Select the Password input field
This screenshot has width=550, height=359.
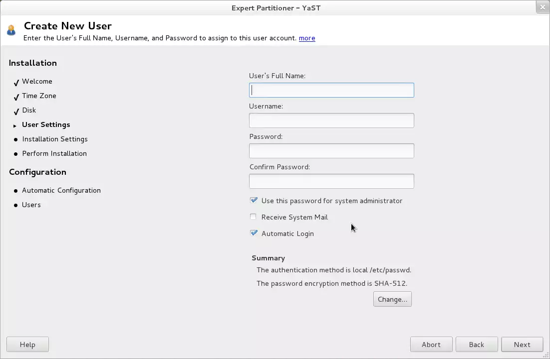(331, 151)
